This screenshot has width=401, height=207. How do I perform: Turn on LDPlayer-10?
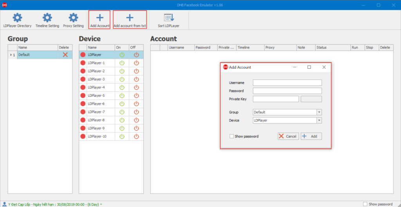122,136
